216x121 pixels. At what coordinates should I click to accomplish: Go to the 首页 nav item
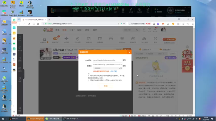click(58, 30)
